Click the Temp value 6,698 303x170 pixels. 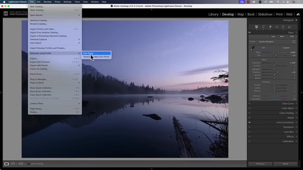coord(293,52)
